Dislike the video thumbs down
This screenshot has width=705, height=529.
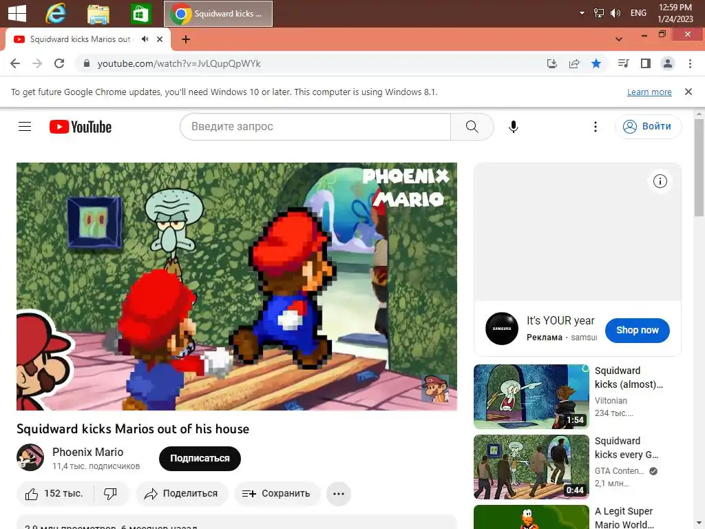point(111,493)
